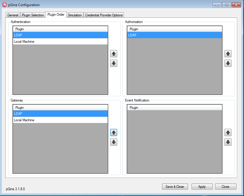Close window with red X button

point(236,5)
